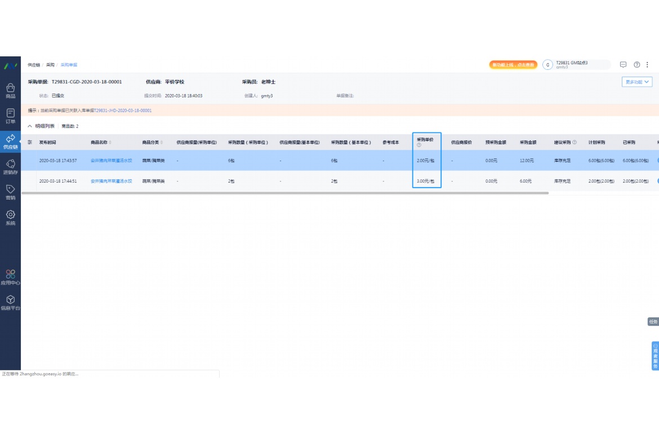Select the 进销存 inventory sidebar icon
This screenshot has height=434, width=659.
point(10,166)
